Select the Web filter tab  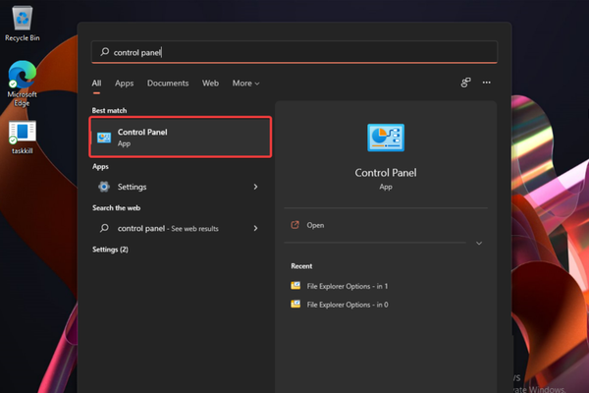pos(210,84)
